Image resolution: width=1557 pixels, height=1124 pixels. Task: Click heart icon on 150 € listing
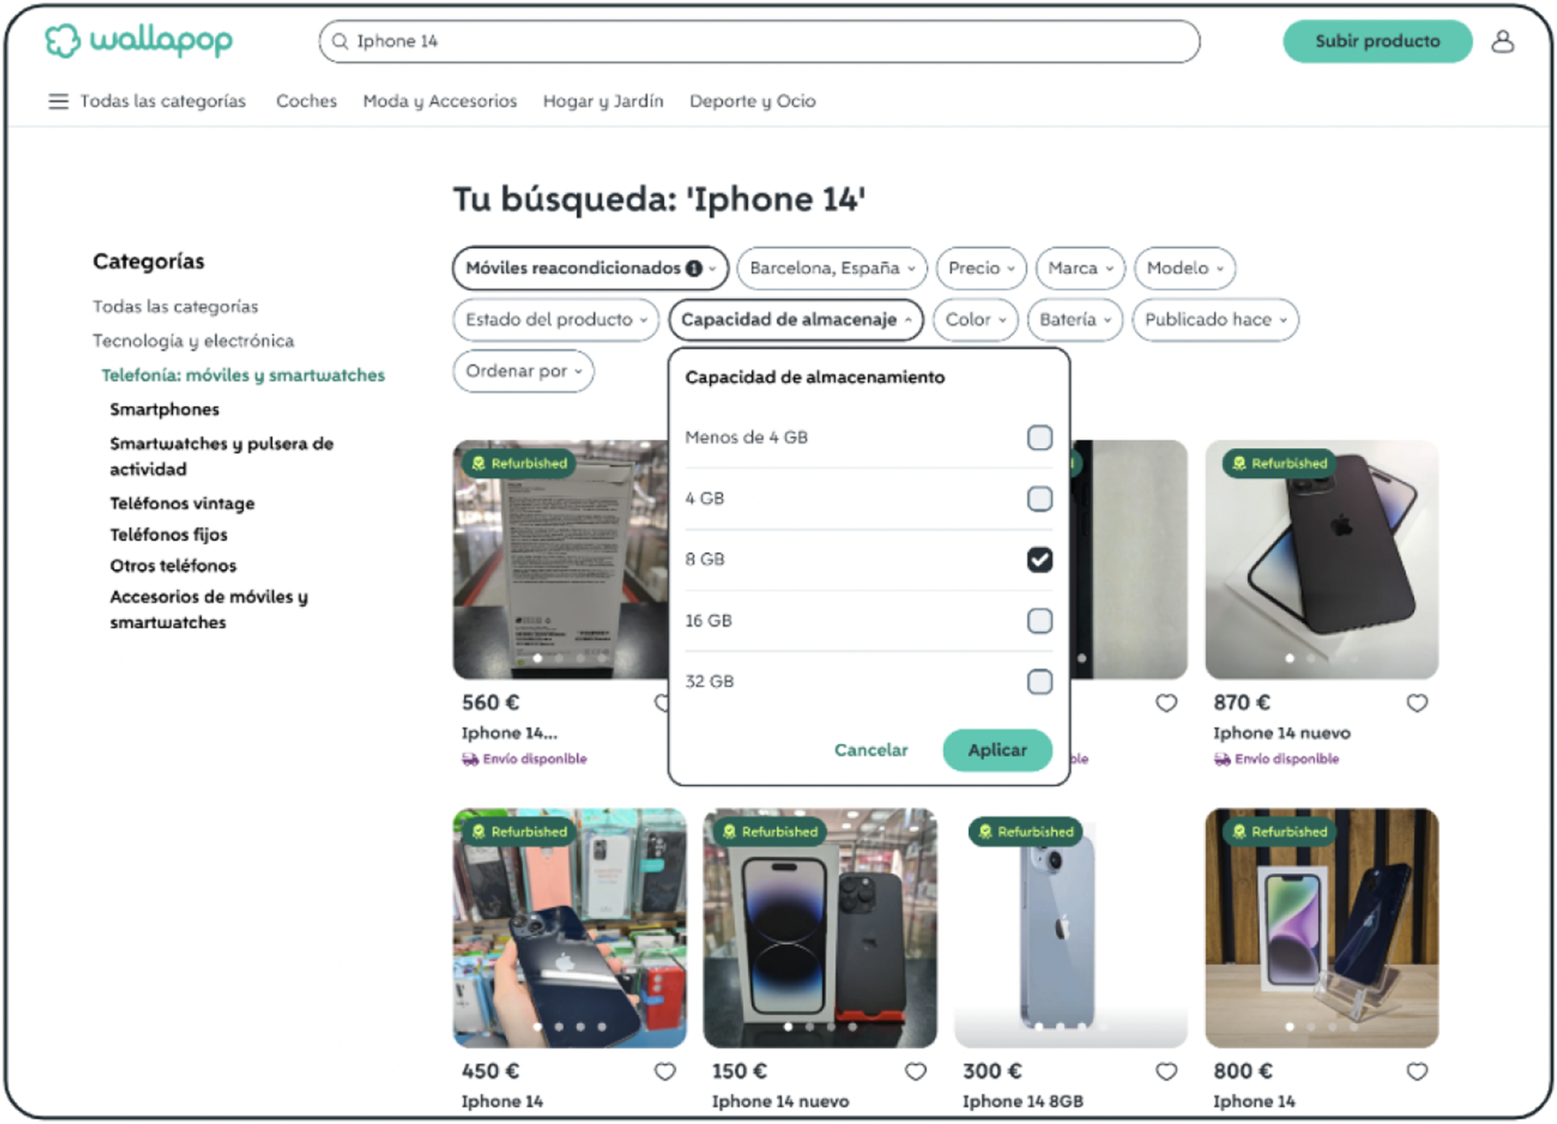pyautogui.click(x=915, y=1071)
